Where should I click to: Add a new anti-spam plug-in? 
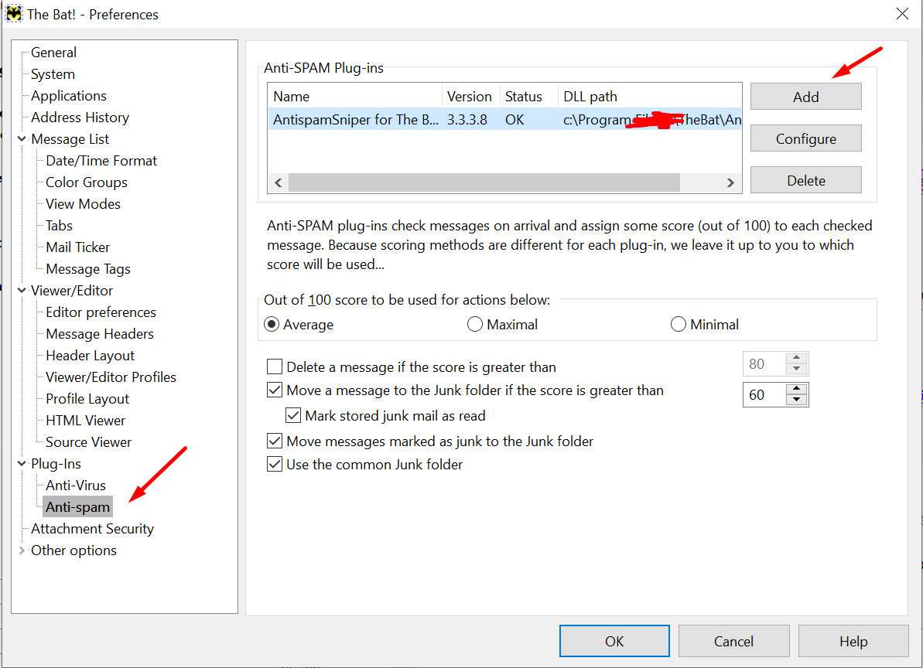805,97
